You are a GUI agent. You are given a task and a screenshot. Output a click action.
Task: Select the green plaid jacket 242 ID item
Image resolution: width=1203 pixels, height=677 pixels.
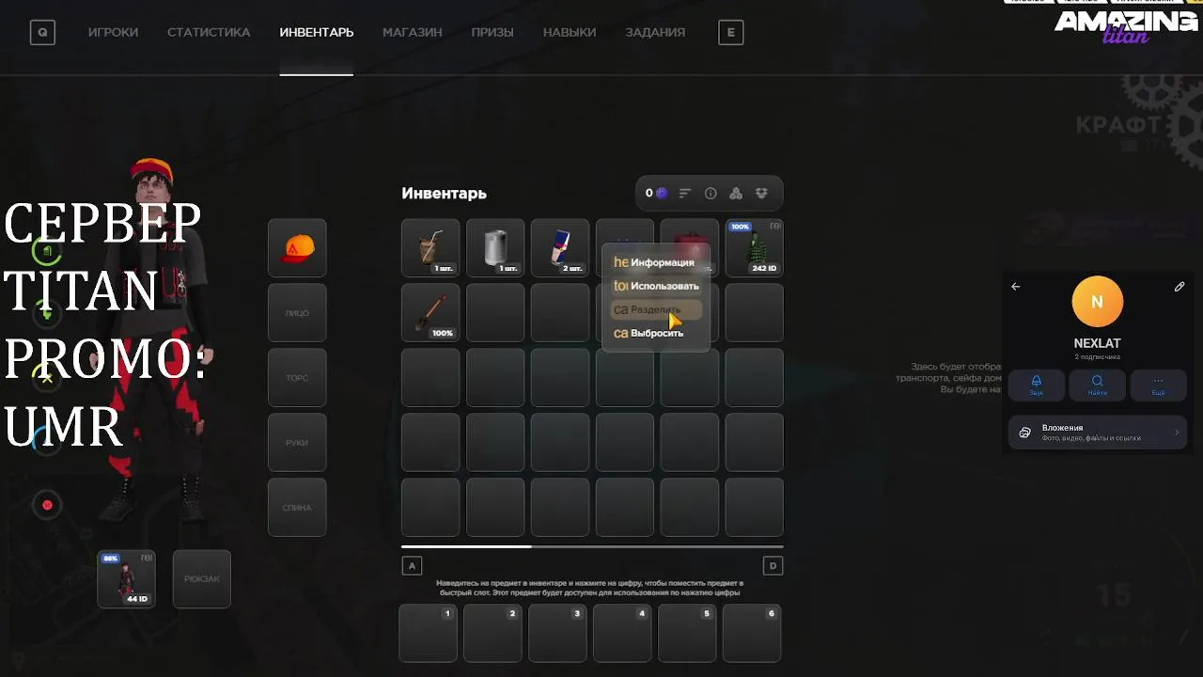(755, 248)
